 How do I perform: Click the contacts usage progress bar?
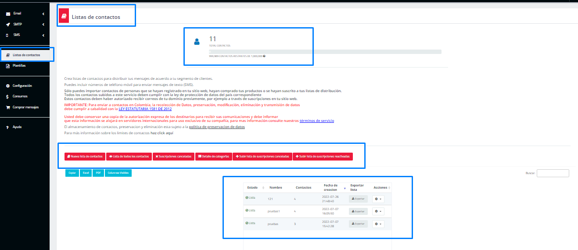[325, 52]
